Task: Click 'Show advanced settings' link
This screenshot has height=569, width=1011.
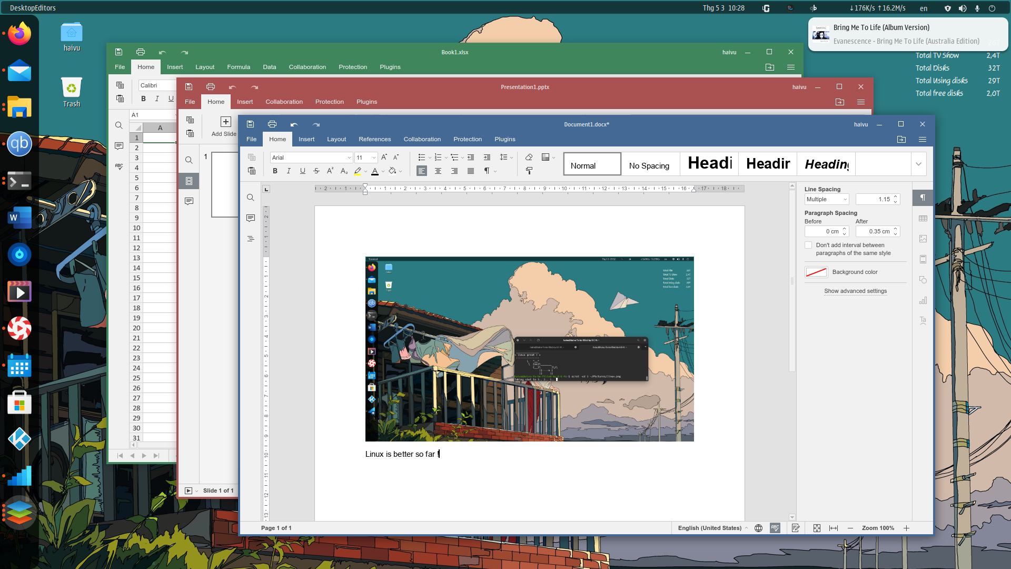Action: (x=856, y=291)
